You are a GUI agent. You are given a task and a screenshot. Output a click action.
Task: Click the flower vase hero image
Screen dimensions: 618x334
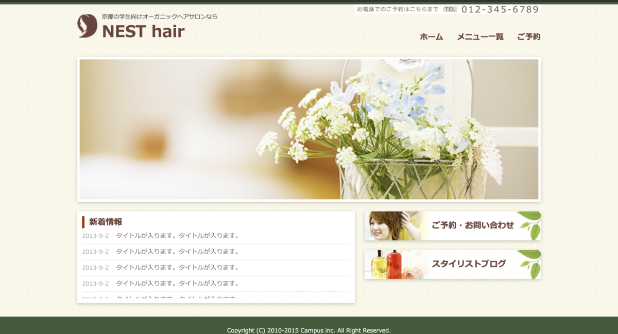(x=309, y=129)
